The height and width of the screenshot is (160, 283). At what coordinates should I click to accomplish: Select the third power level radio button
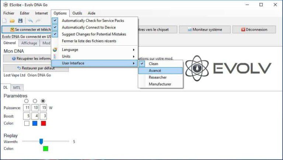[43, 101]
